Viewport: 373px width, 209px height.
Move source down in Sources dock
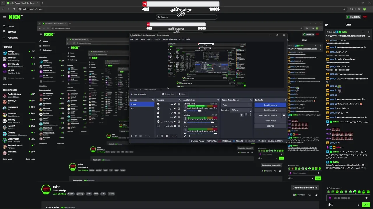[x=176, y=136]
